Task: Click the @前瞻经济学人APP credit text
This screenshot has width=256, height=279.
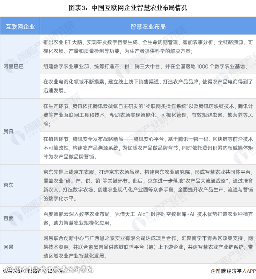Action: tap(233, 271)
